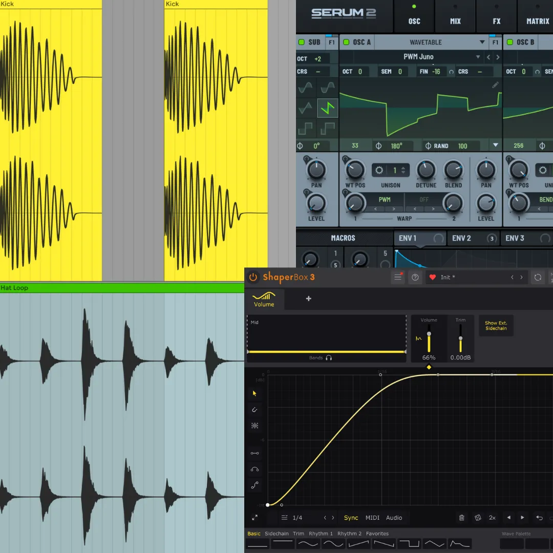Click the 2x wave multiply button
This screenshot has height=553, width=553.
pyautogui.click(x=493, y=517)
